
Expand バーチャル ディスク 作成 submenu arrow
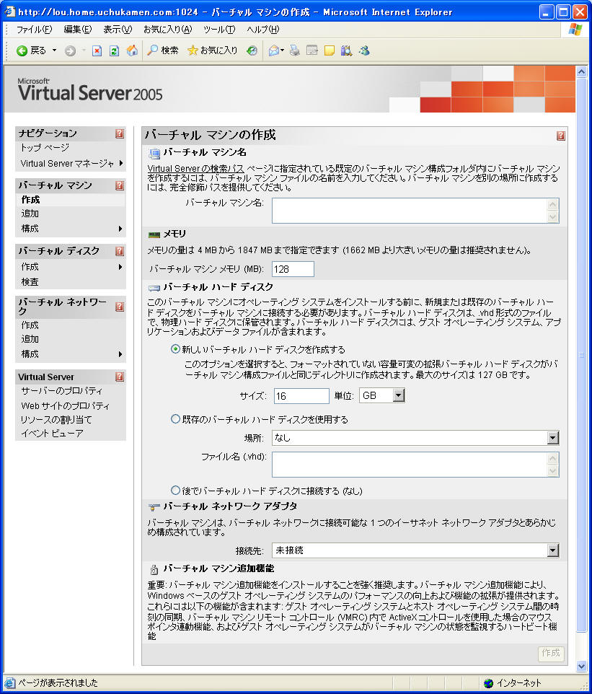[x=120, y=267]
